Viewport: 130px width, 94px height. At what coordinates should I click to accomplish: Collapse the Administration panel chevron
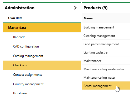pyautogui.click(x=75, y=8)
